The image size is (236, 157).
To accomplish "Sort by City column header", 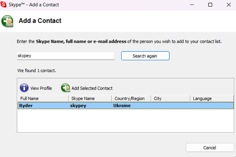I will (x=170, y=98).
